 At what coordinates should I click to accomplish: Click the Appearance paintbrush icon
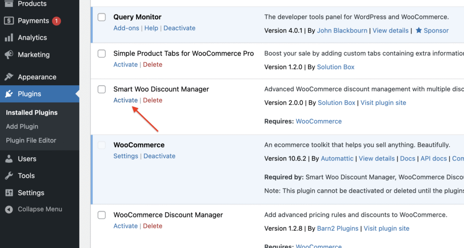[x=9, y=77]
